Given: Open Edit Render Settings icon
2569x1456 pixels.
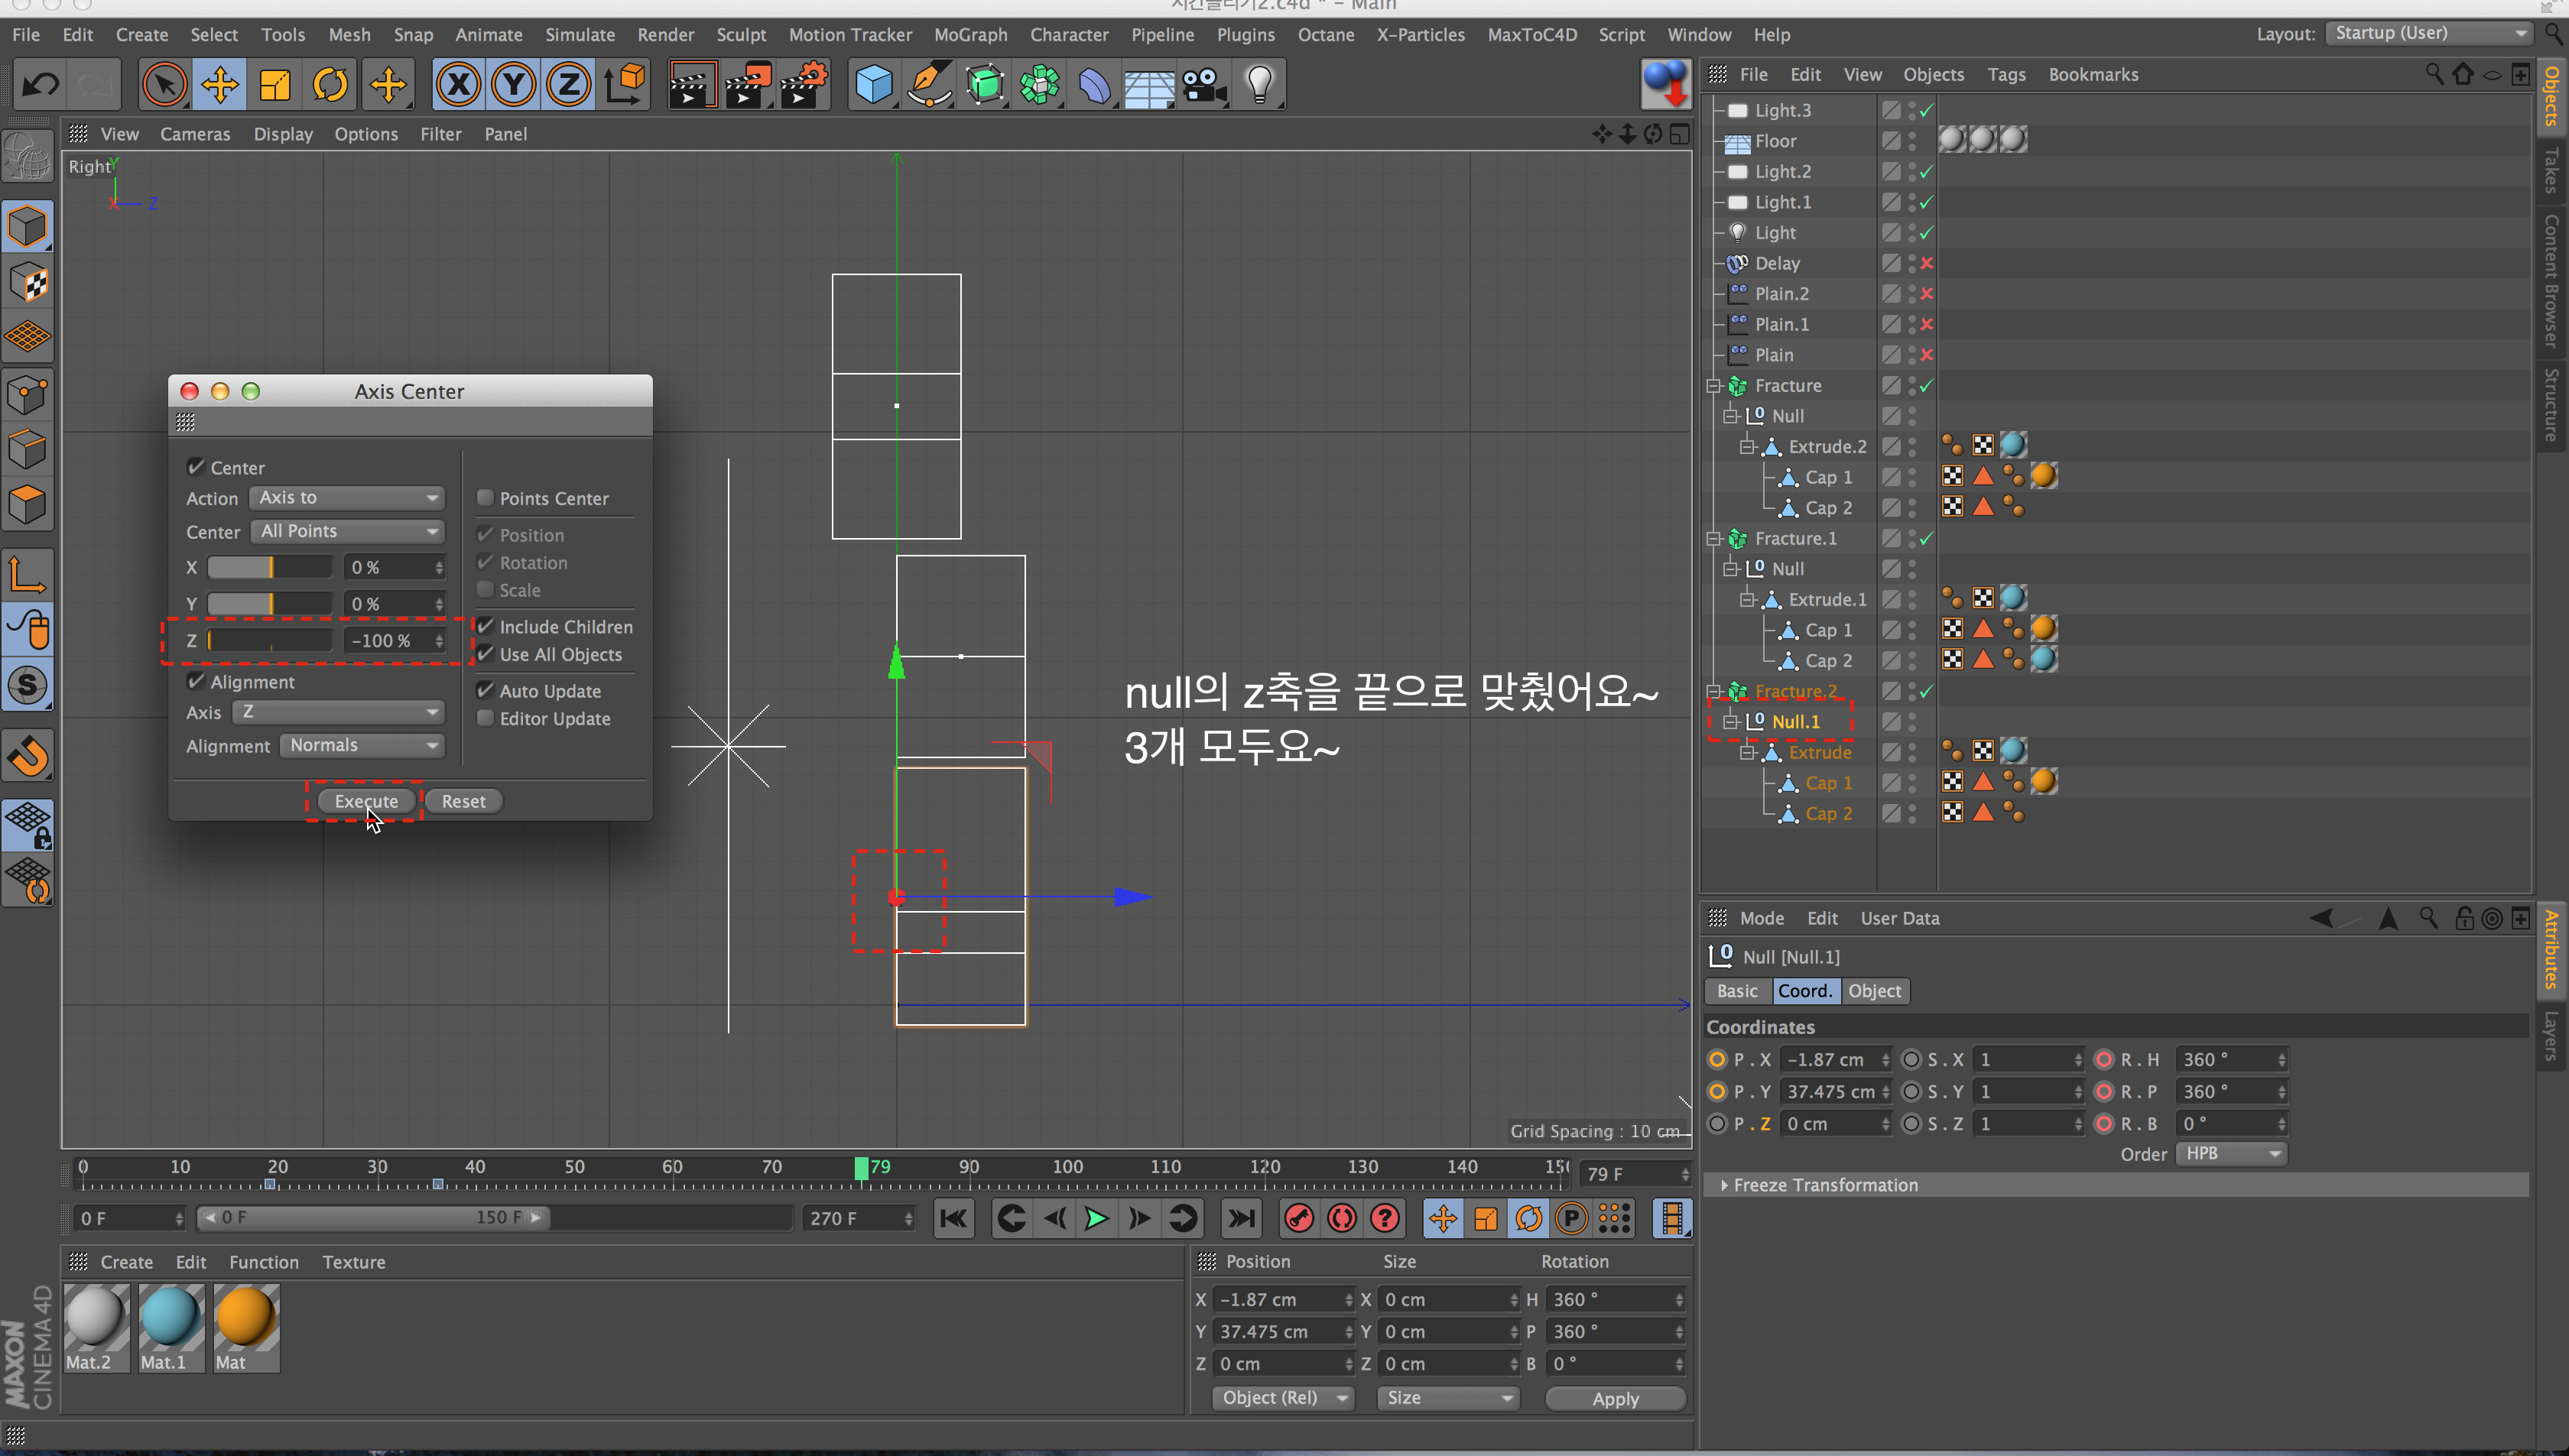Looking at the screenshot, I should click(804, 85).
